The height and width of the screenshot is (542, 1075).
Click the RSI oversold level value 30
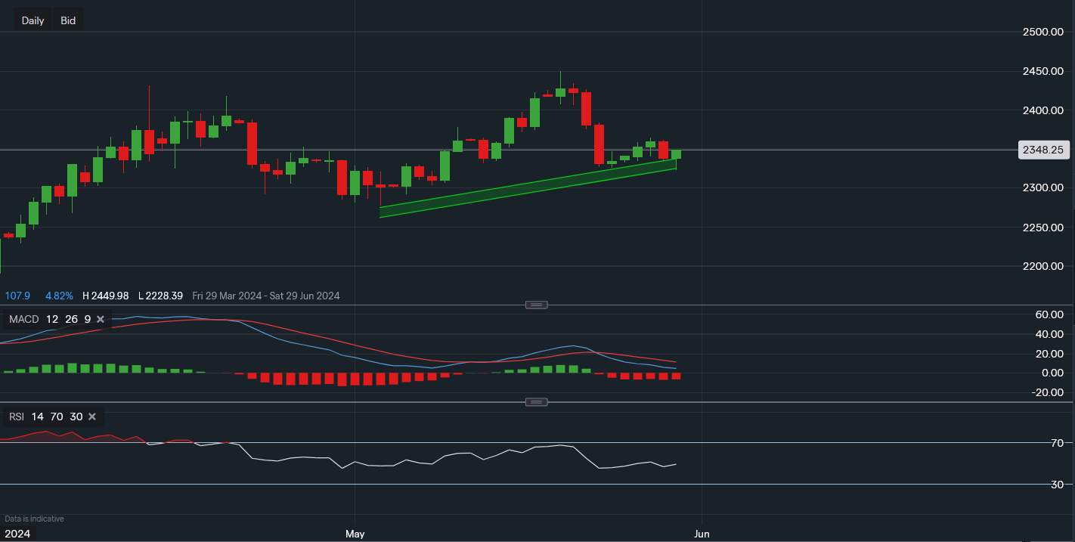coord(75,417)
